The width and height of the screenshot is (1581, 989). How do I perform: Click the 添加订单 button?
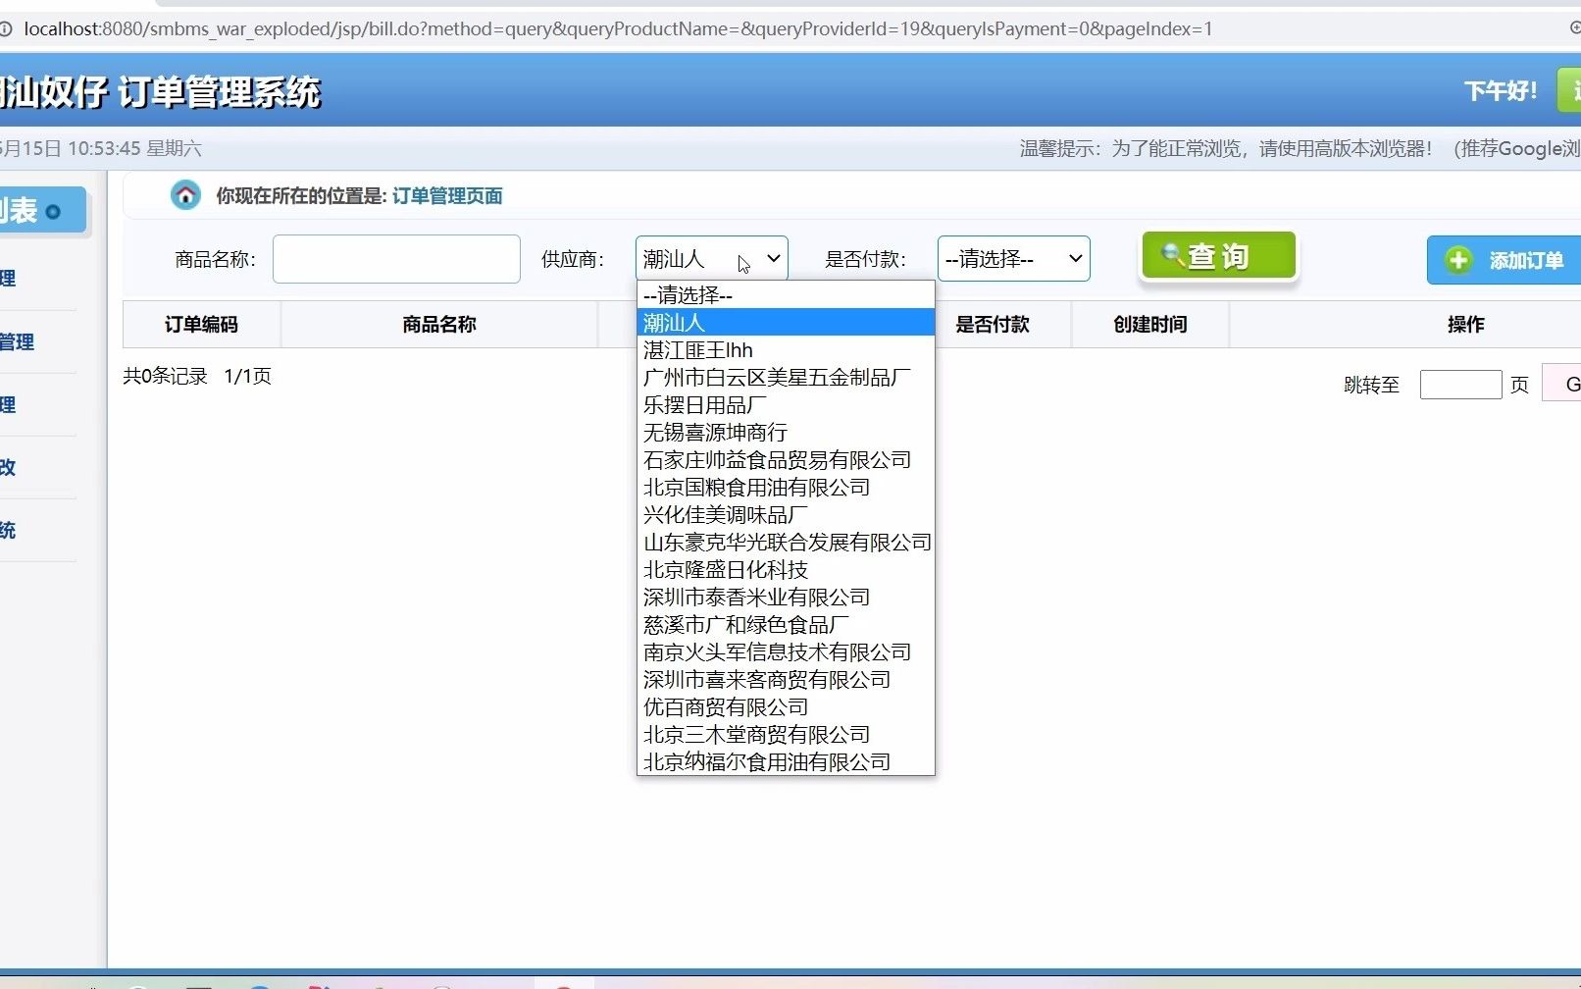click(x=1504, y=260)
